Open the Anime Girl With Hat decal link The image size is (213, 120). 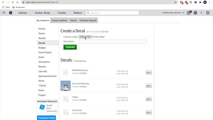81,84
